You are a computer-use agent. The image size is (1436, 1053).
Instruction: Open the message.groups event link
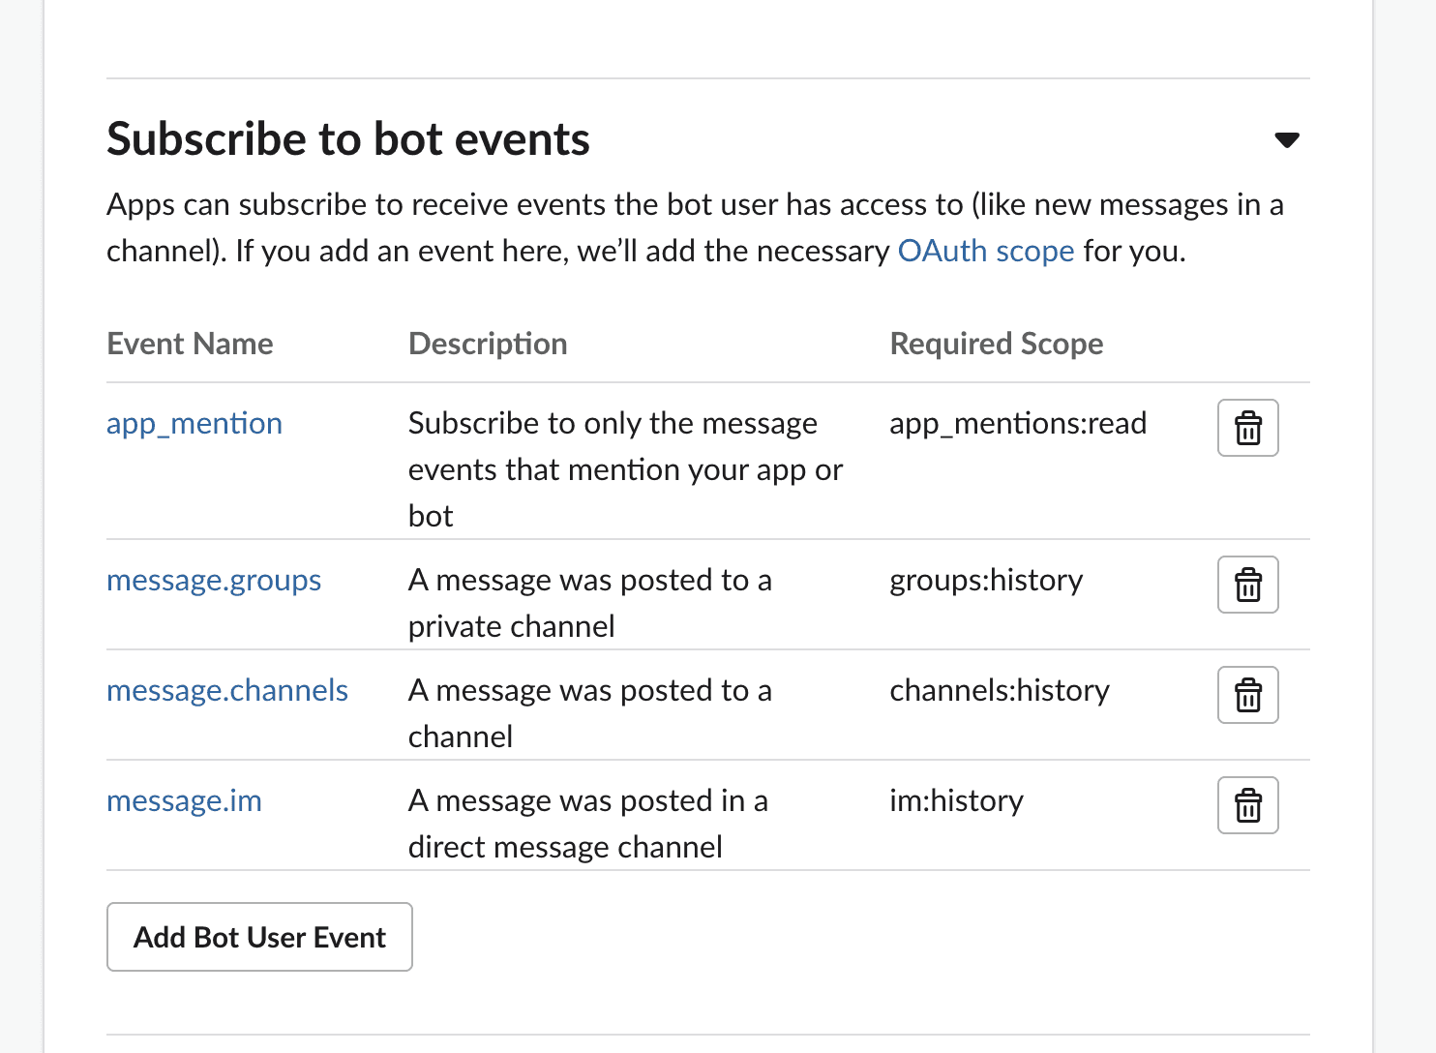pyautogui.click(x=214, y=581)
